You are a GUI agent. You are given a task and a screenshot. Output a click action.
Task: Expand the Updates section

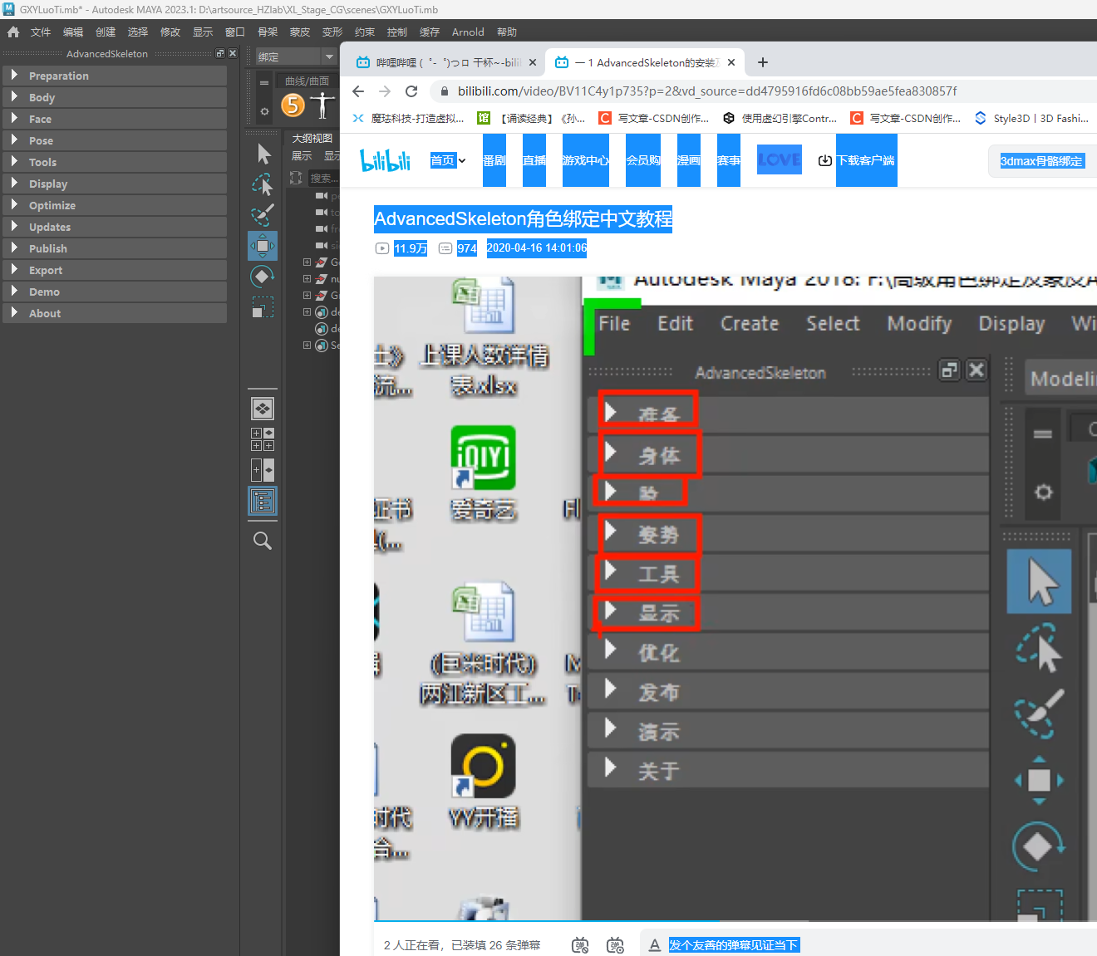click(115, 227)
